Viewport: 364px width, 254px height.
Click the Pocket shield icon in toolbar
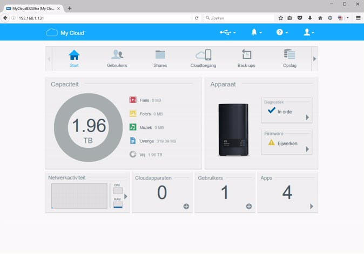[300, 18]
